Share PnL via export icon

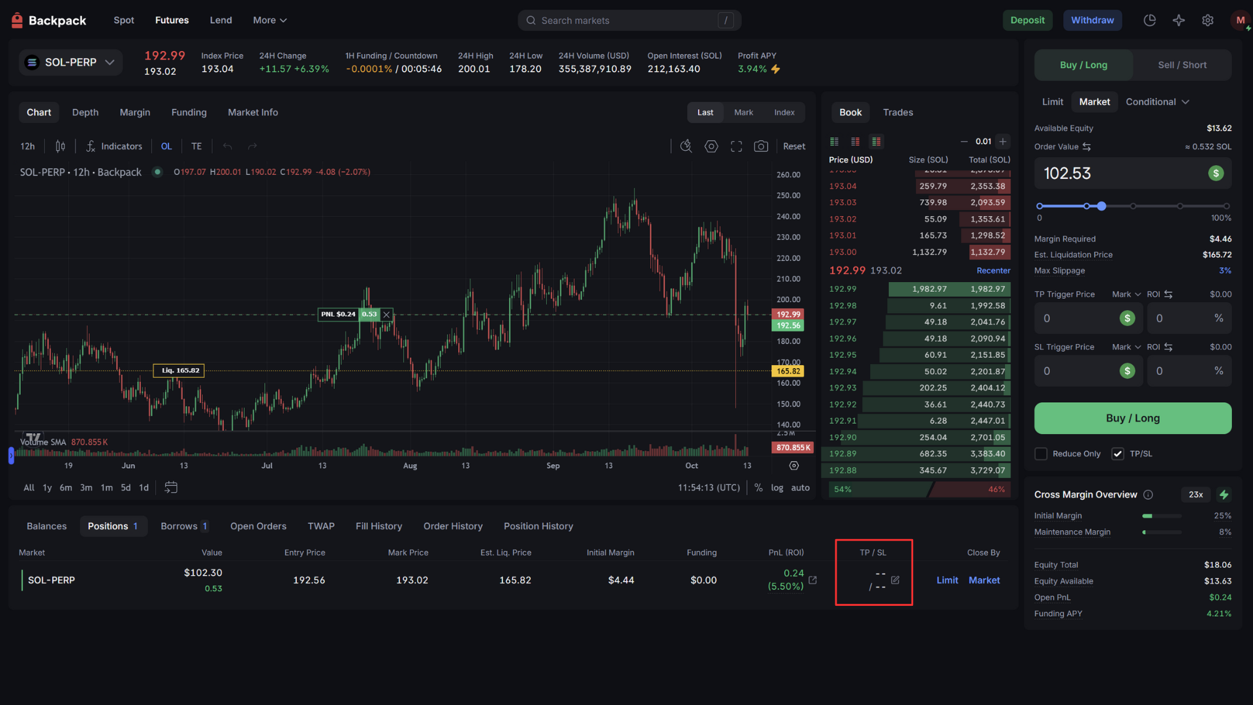(812, 580)
